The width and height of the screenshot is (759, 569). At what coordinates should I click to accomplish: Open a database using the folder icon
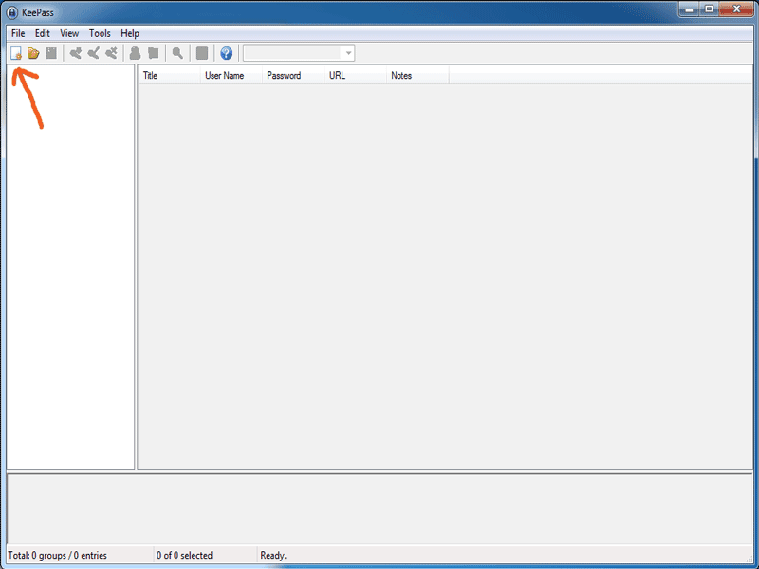pyautogui.click(x=33, y=54)
